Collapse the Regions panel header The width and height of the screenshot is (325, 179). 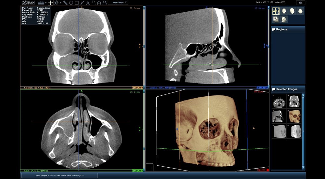(288, 29)
